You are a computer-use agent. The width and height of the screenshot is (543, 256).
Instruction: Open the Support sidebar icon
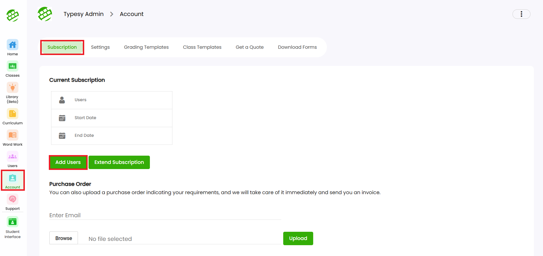pos(13,199)
